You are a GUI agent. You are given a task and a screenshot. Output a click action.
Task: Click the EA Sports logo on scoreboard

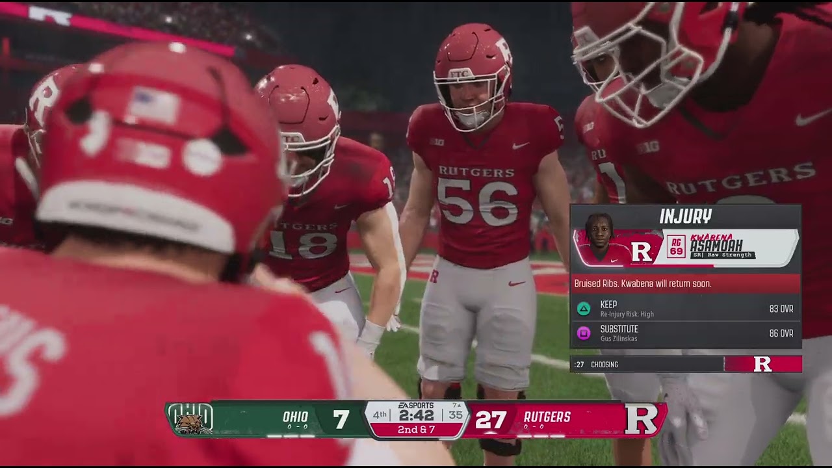[x=416, y=406]
